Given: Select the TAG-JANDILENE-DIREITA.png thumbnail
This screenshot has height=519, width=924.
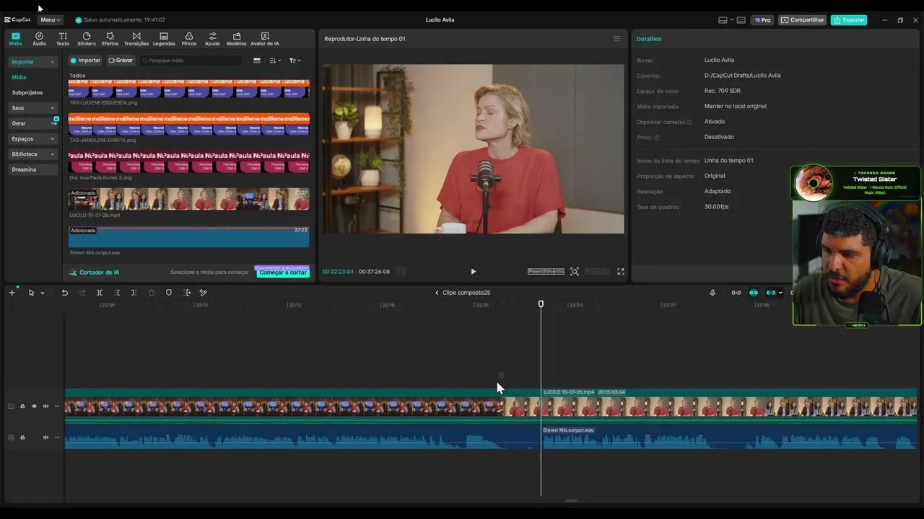Looking at the screenshot, I should pyautogui.click(x=188, y=124).
